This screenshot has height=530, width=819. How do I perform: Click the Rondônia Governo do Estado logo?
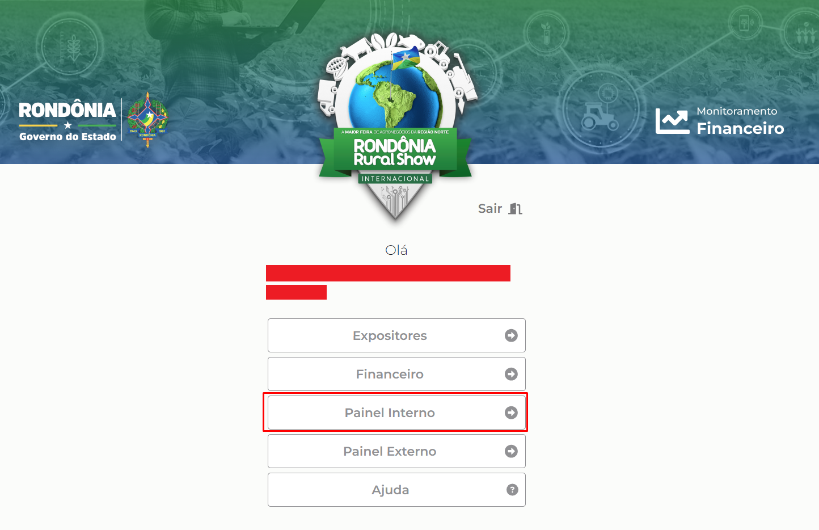67,121
